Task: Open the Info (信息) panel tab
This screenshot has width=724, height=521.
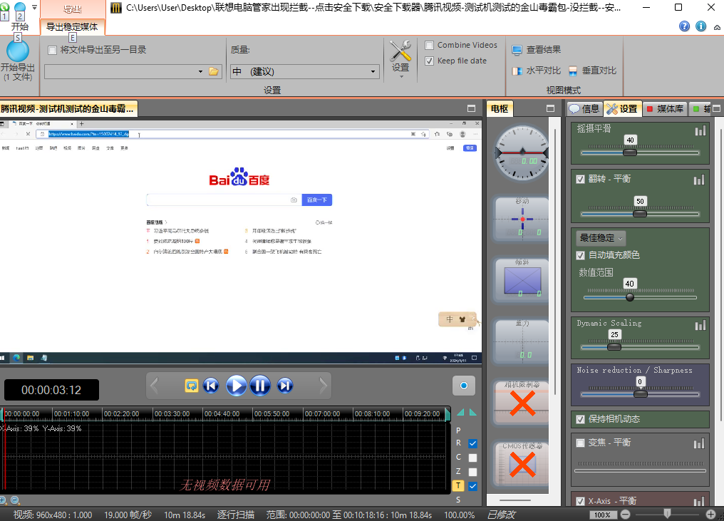Action: point(584,109)
